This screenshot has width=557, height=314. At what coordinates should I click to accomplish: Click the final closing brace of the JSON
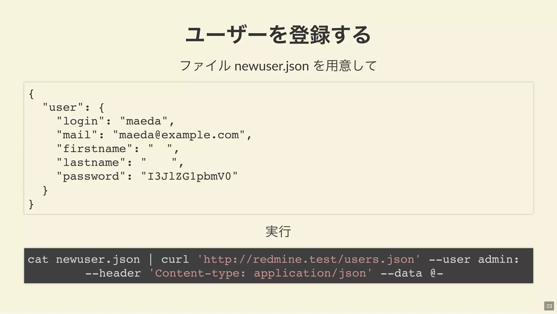click(31, 204)
